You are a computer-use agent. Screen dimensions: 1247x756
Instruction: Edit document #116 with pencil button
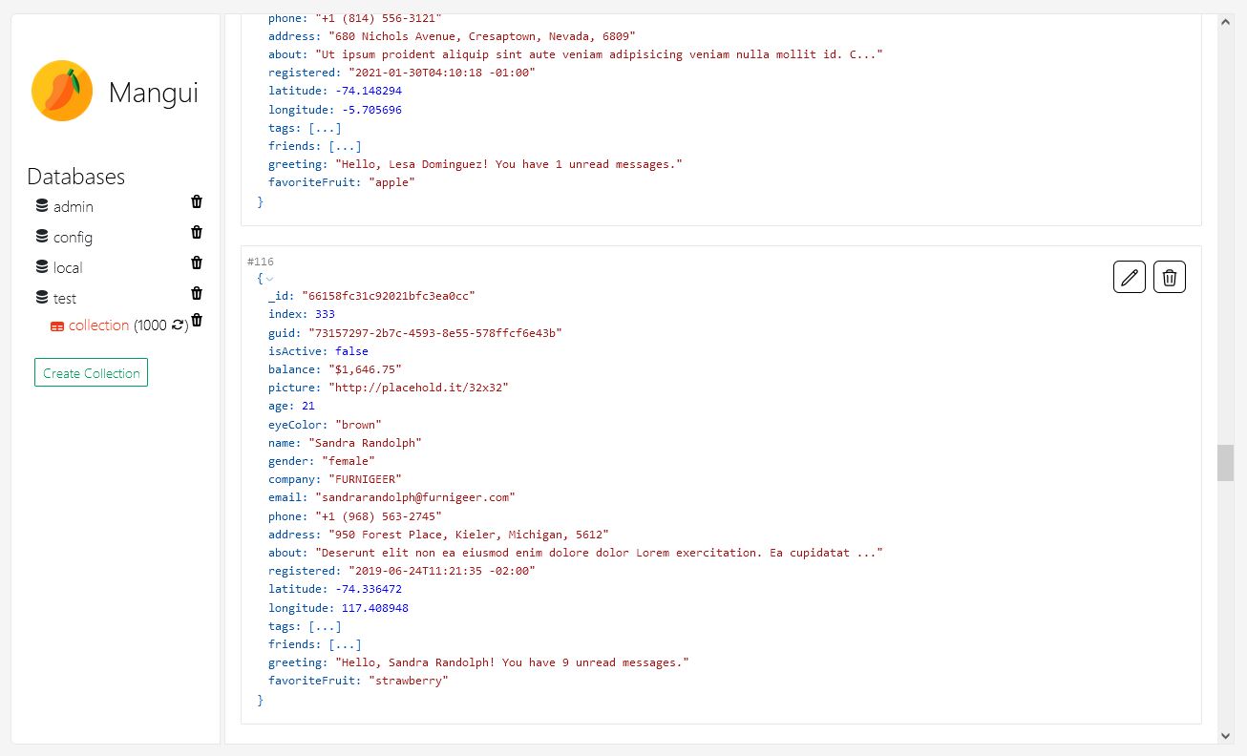pyautogui.click(x=1130, y=278)
